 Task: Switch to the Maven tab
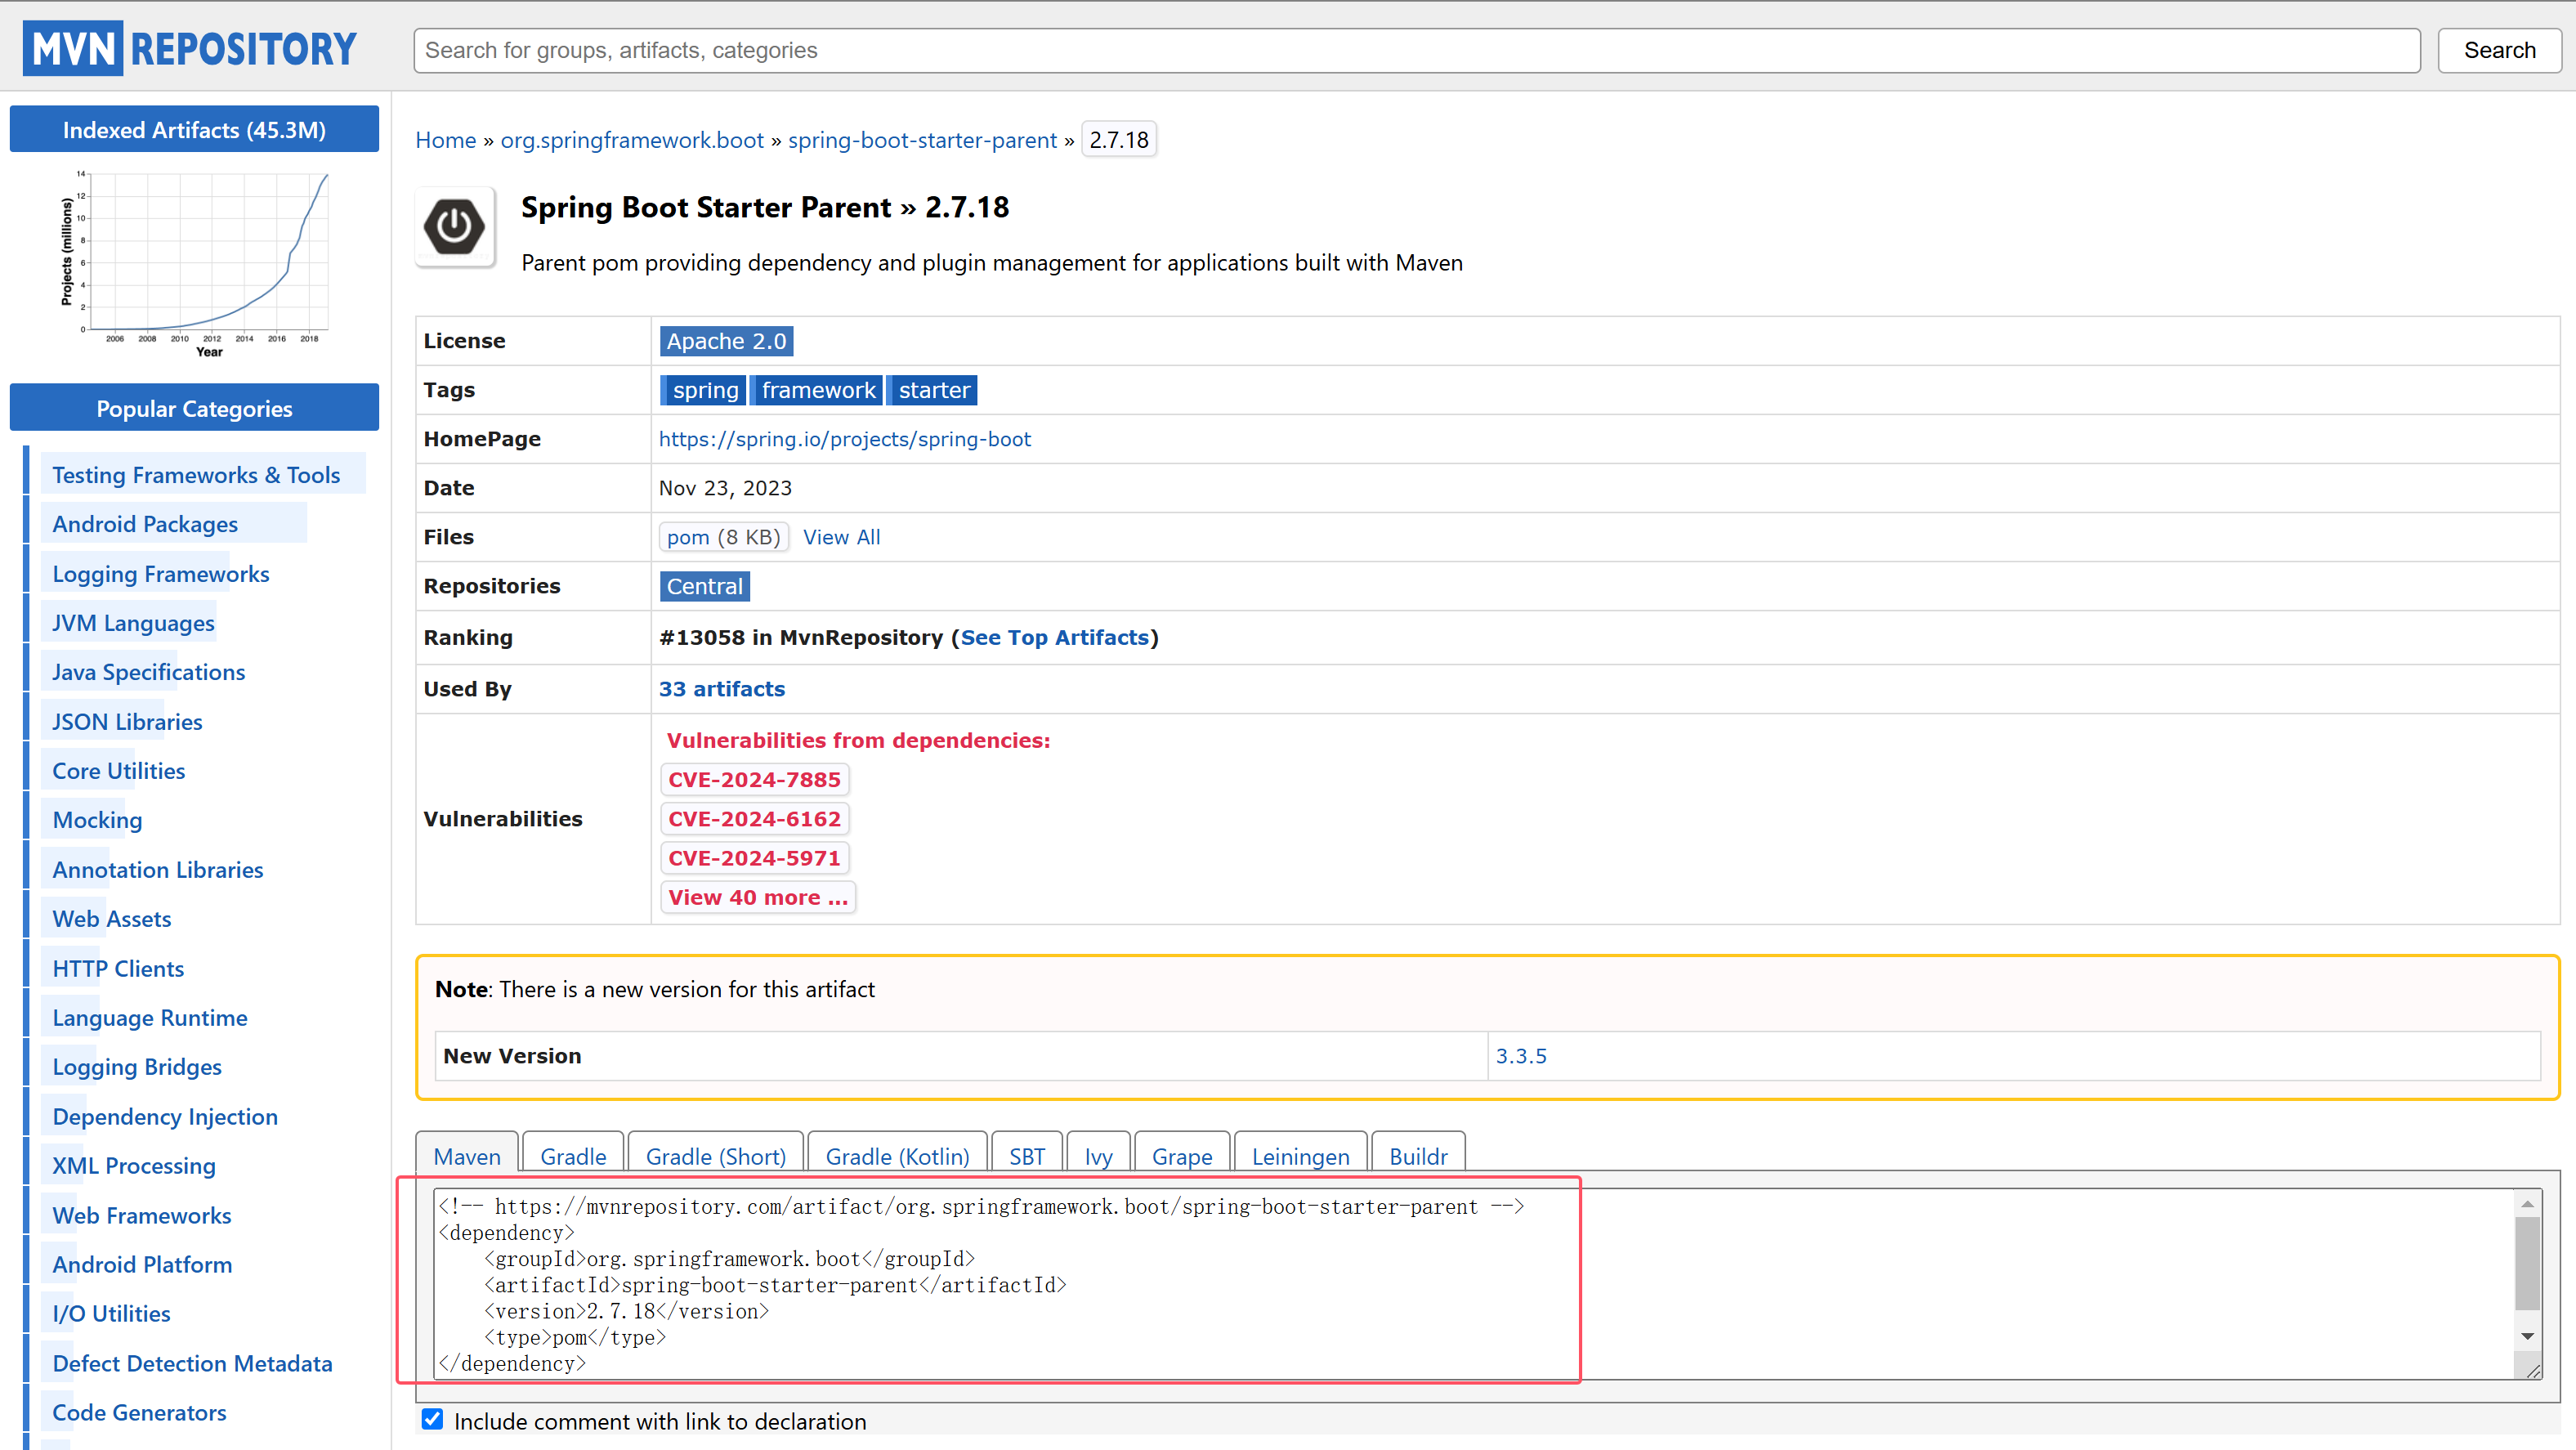(467, 1155)
